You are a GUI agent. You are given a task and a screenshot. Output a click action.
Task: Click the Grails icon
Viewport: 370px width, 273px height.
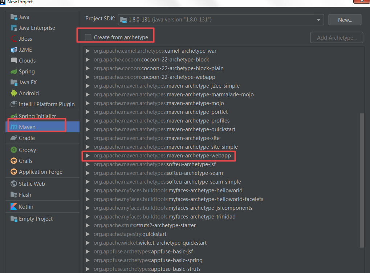click(x=14, y=161)
